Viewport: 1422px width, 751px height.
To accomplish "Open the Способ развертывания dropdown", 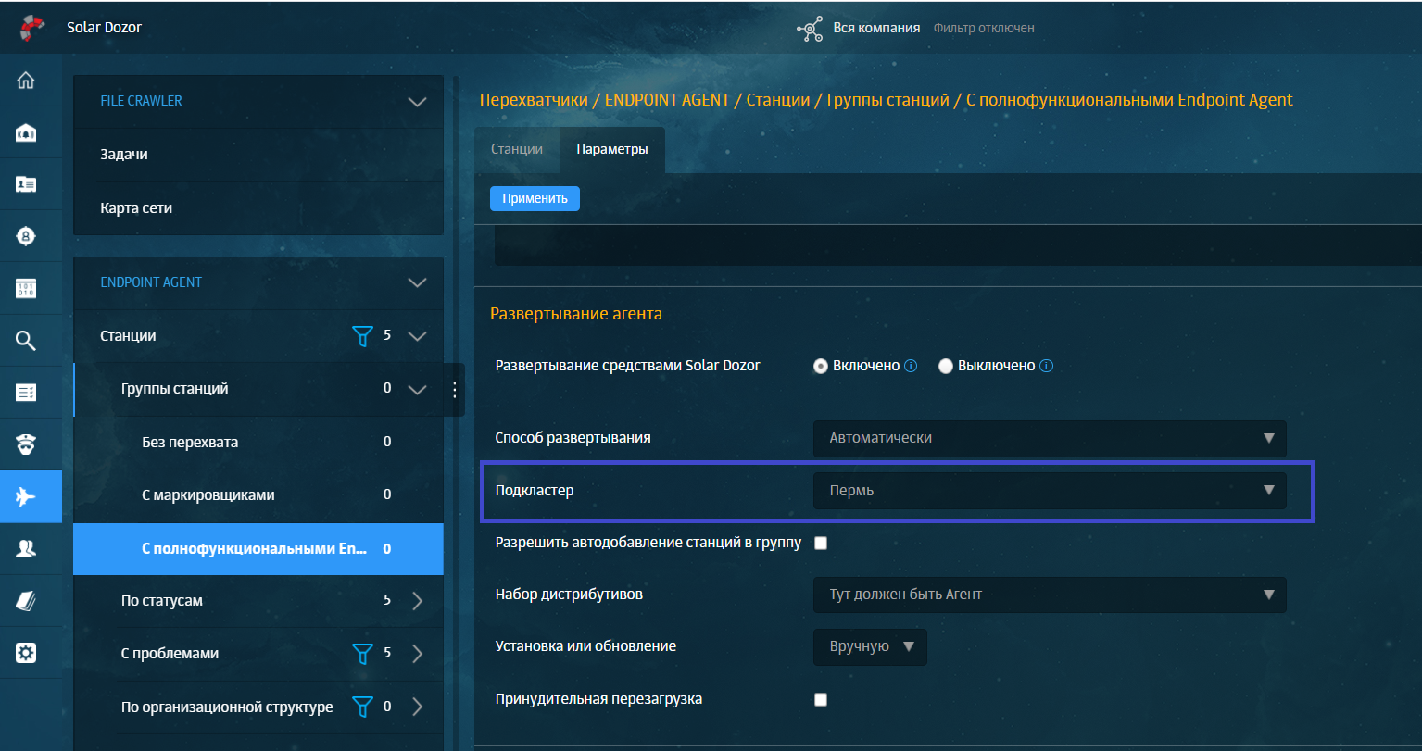I will tap(1049, 438).
